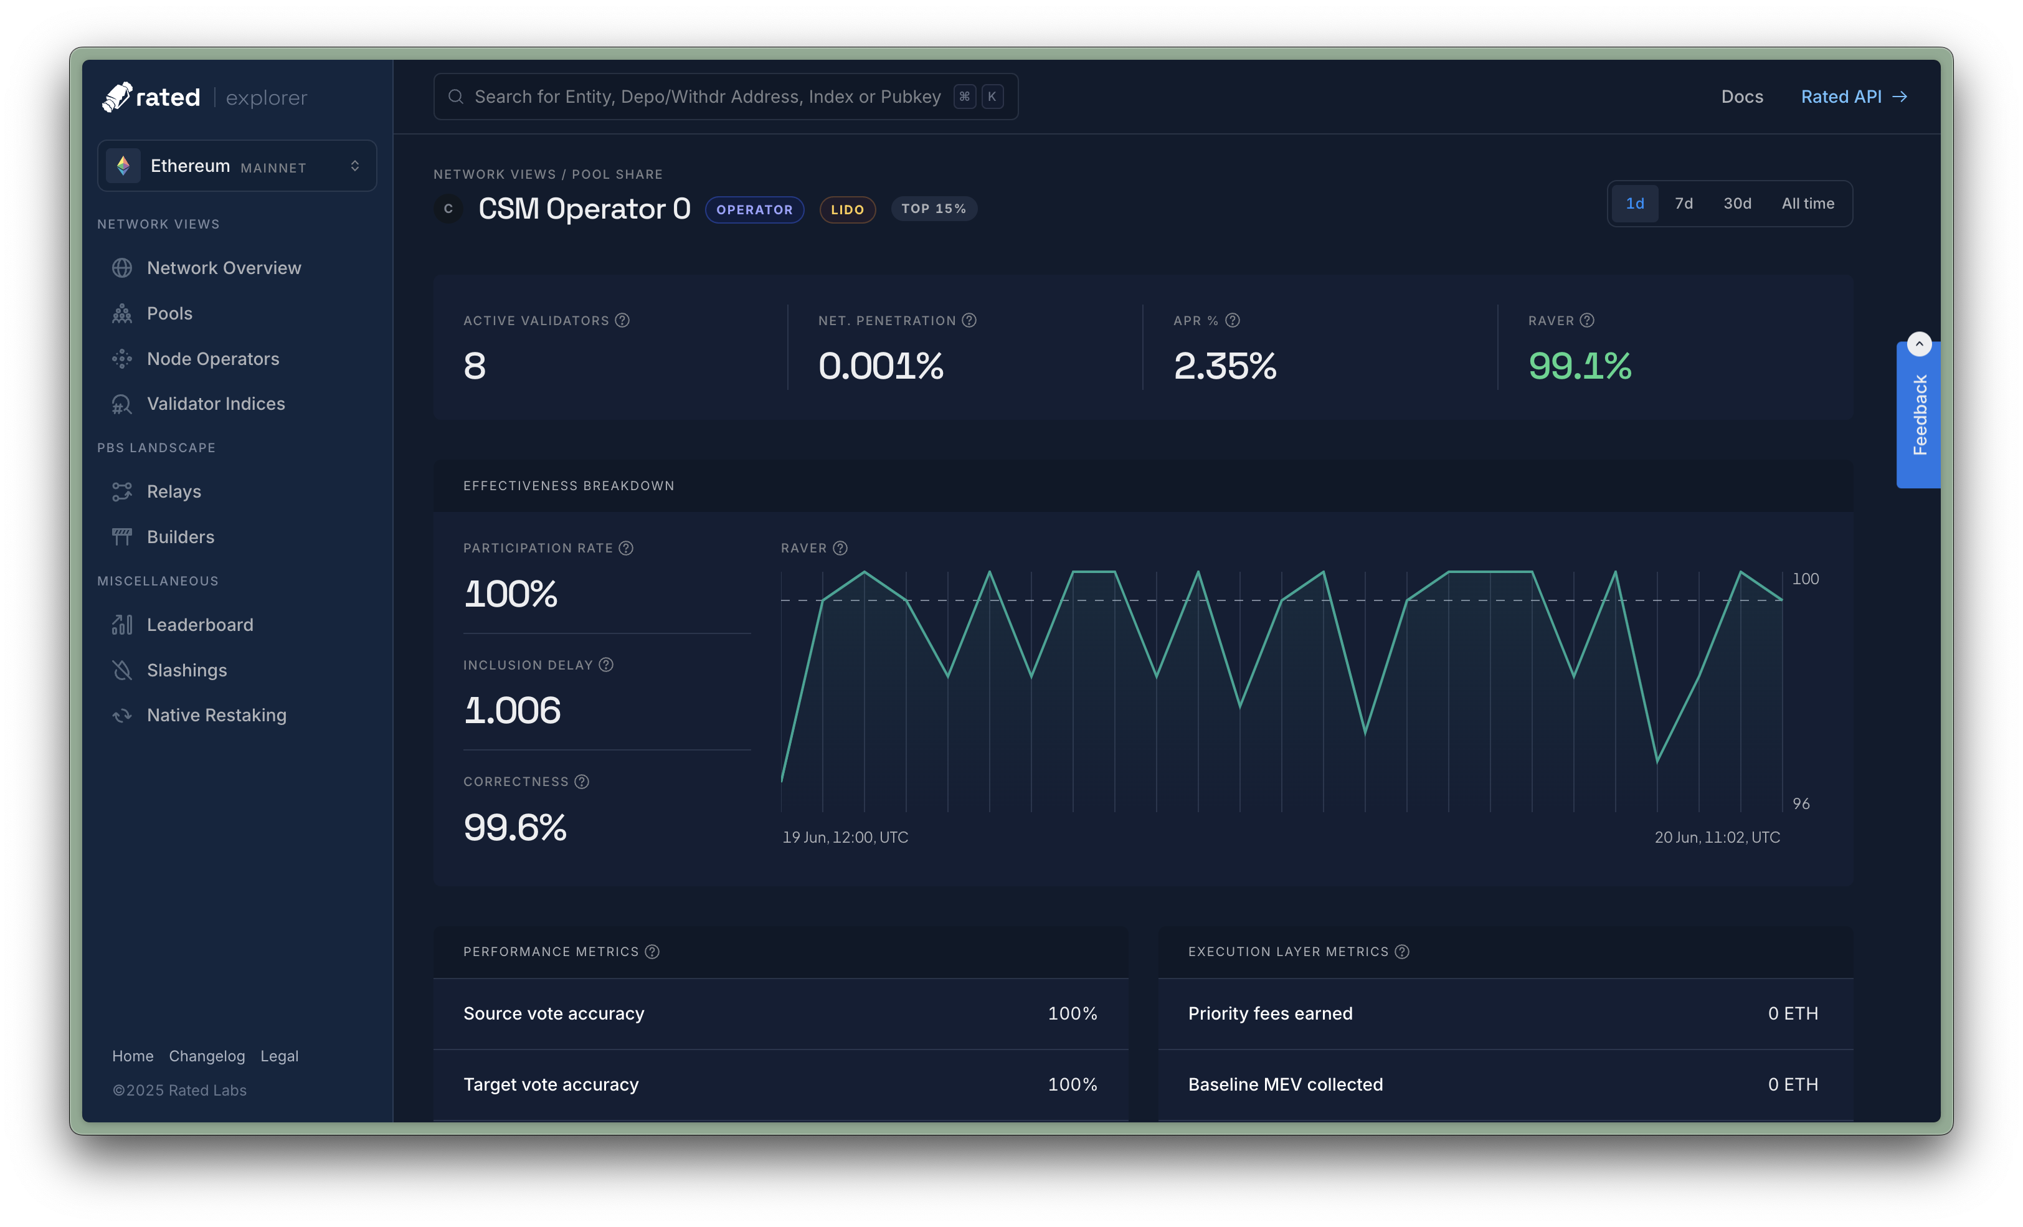
Task: Open the Feedback side tab
Action: (x=1919, y=415)
